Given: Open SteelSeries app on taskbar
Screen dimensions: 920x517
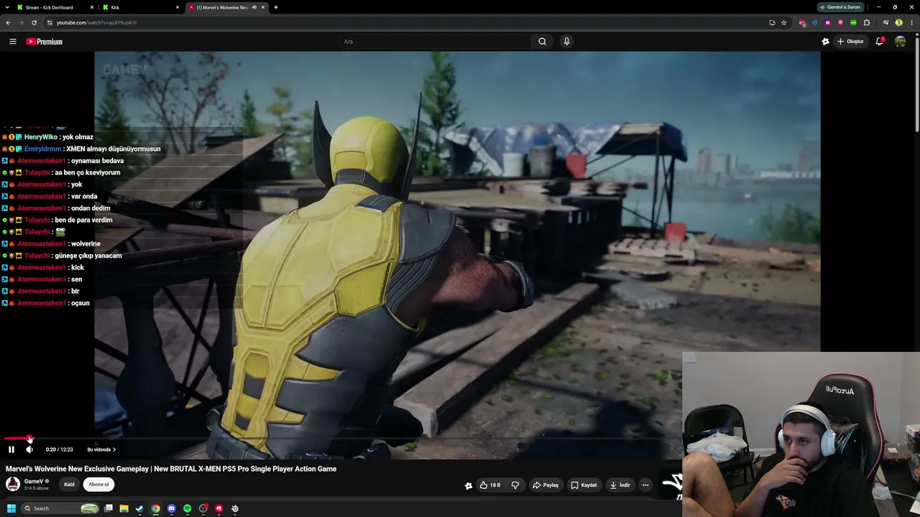Looking at the screenshot, I should [235, 508].
